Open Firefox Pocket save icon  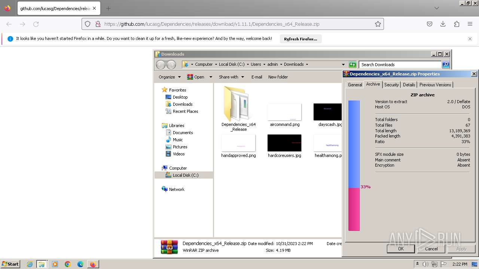(430, 24)
